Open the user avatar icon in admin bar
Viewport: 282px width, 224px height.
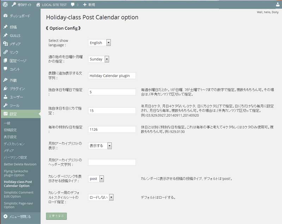(x=278, y=5)
